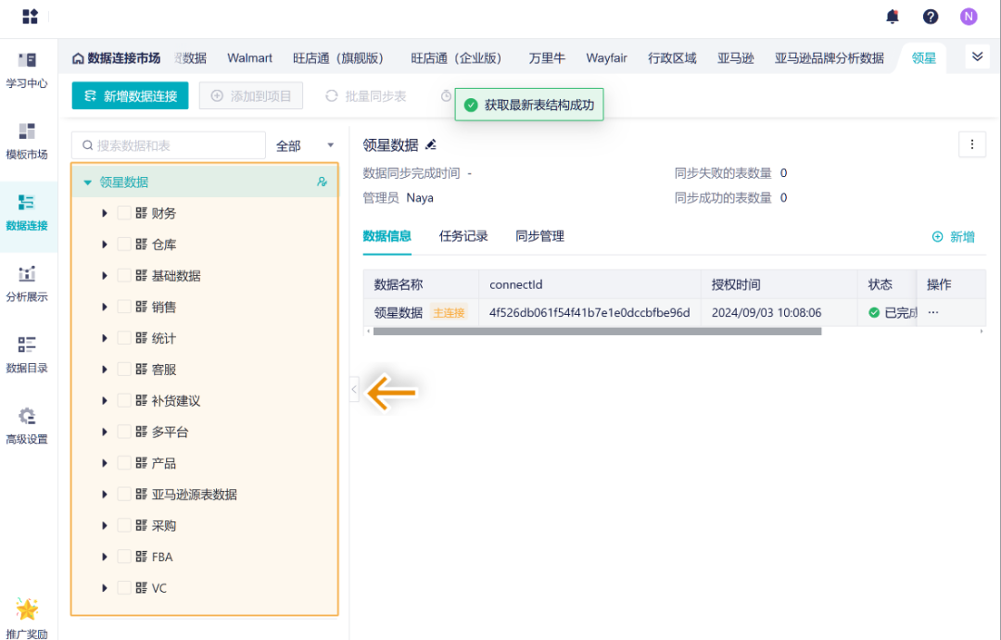Viewport: 1001px width, 640px height.
Task: Open the 同步管理 tab
Action: click(540, 236)
